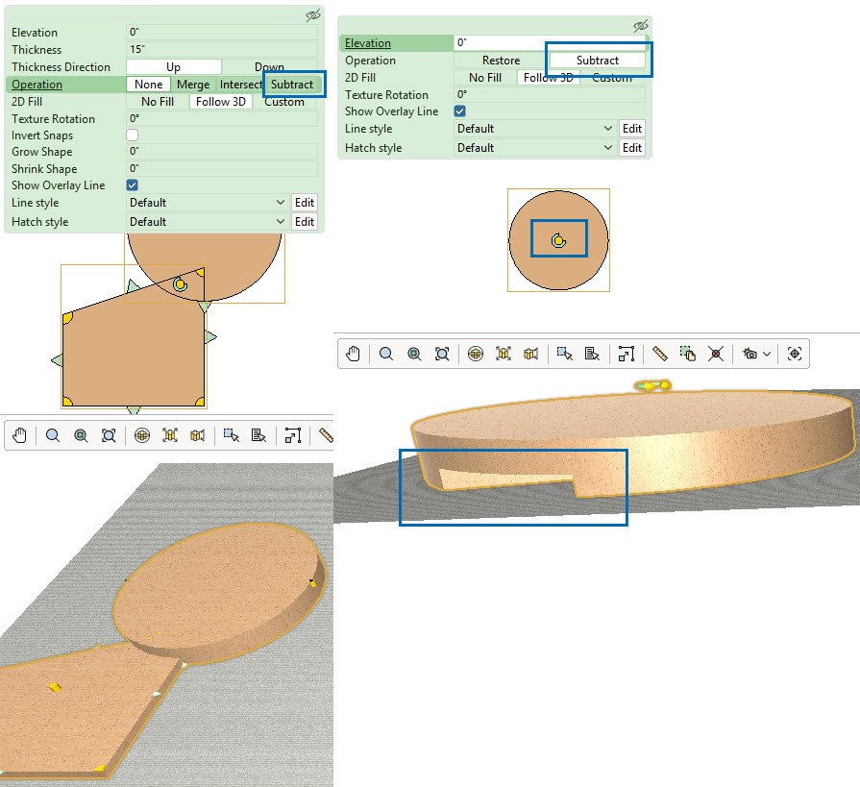860x787 pixels.
Task: Click zoom-to-selection magnifier in left toolbar
Action: click(x=81, y=436)
